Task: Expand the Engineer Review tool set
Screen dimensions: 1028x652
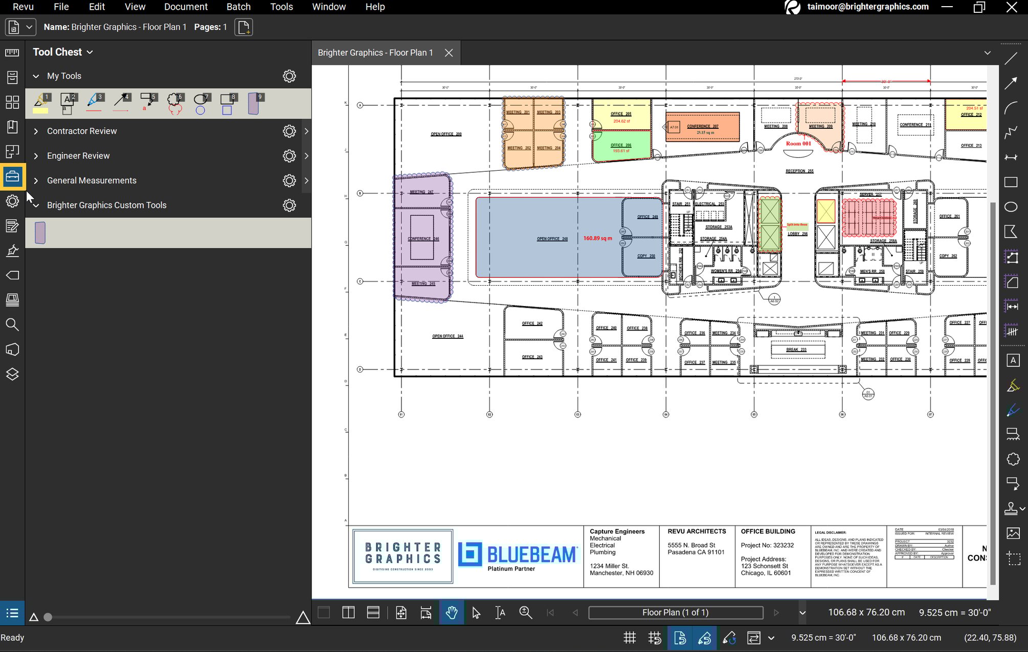Action: point(36,156)
